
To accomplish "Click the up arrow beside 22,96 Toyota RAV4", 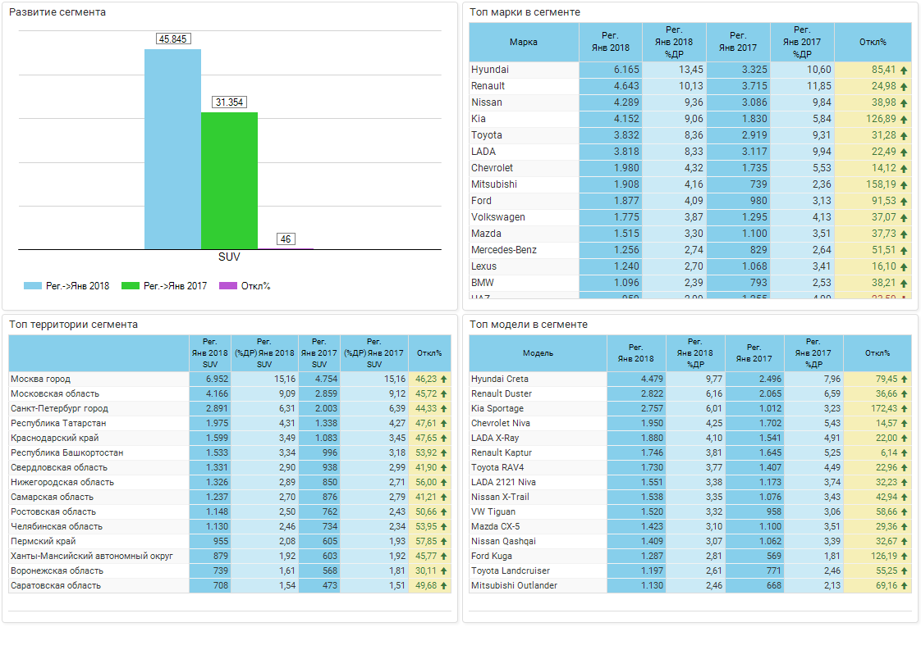I will [904, 468].
